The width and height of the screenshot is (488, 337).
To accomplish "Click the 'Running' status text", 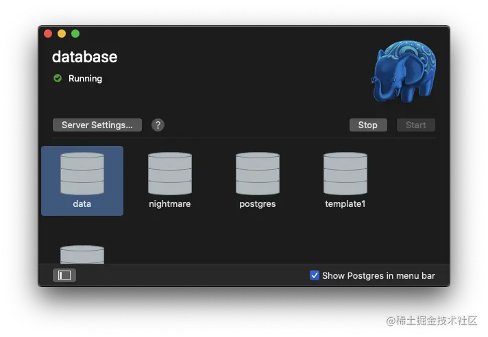I will coord(85,78).
